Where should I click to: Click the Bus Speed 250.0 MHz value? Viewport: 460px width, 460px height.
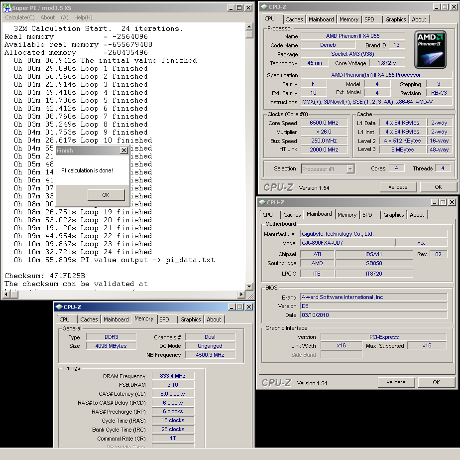pyautogui.click(x=324, y=141)
